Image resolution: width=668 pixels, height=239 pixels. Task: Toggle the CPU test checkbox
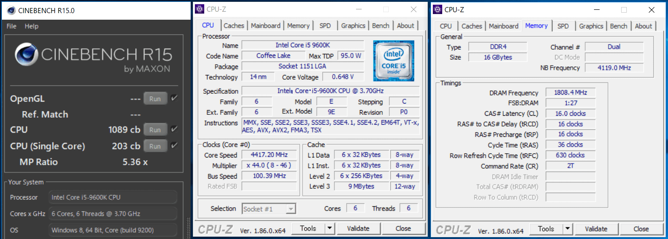[174, 129]
